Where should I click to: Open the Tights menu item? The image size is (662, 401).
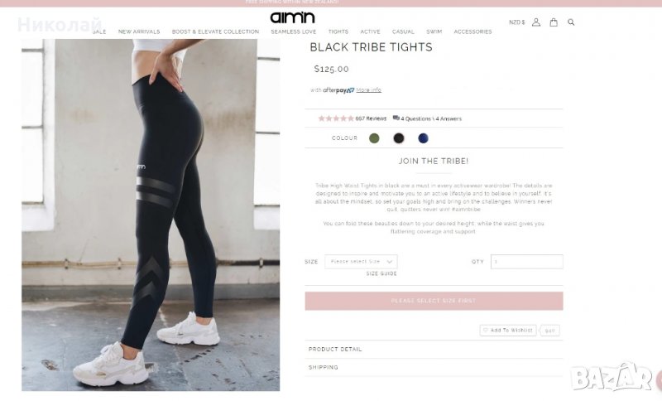point(338,31)
